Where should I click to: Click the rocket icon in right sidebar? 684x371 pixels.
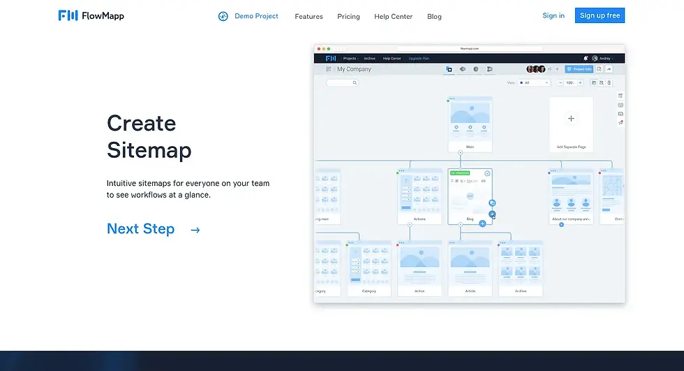pyautogui.click(x=620, y=123)
